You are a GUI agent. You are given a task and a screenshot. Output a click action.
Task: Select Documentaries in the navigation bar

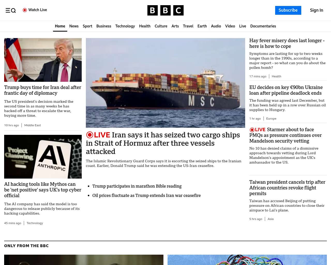[x=263, y=26]
